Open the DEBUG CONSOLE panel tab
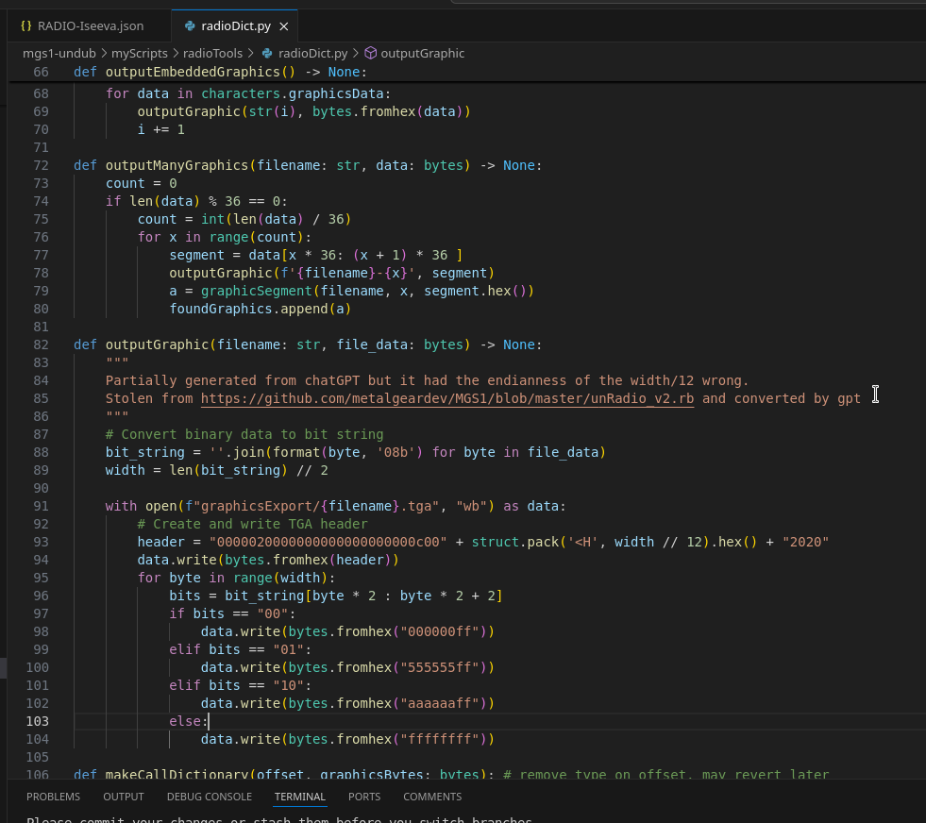 210,797
